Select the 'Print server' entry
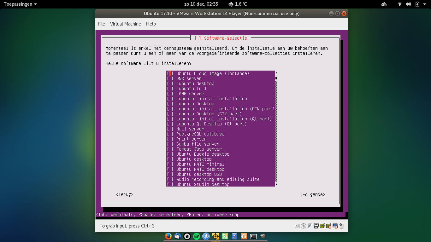The width and height of the screenshot is (431, 242). [192, 139]
